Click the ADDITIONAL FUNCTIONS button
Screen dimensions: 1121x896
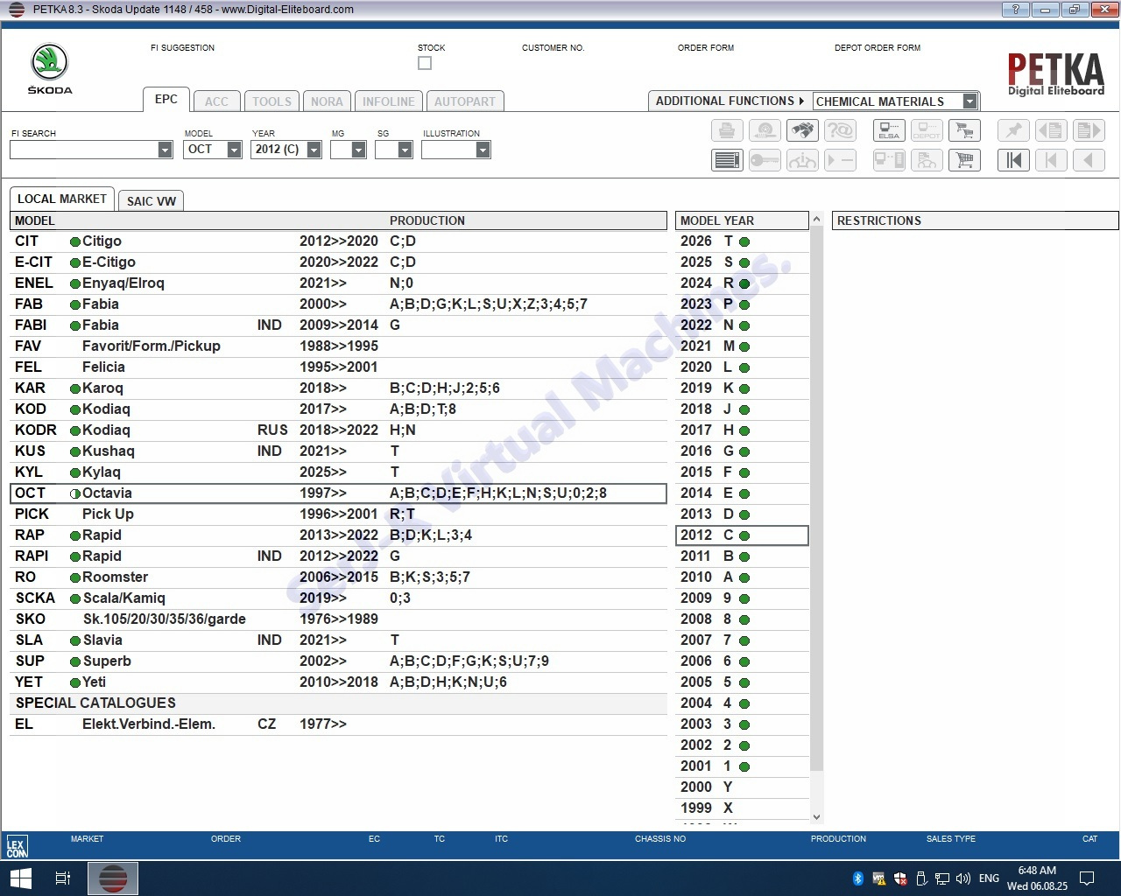(x=729, y=101)
